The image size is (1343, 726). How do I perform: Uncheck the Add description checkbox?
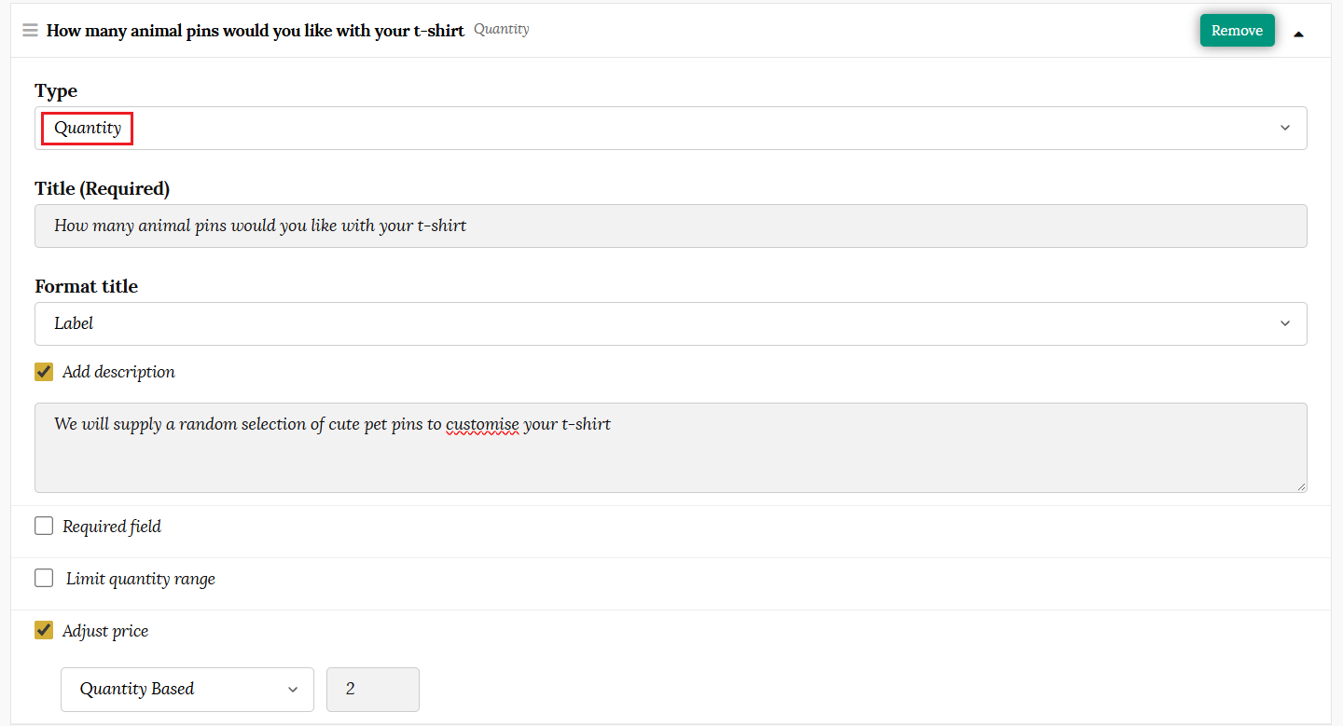pos(44,372)
